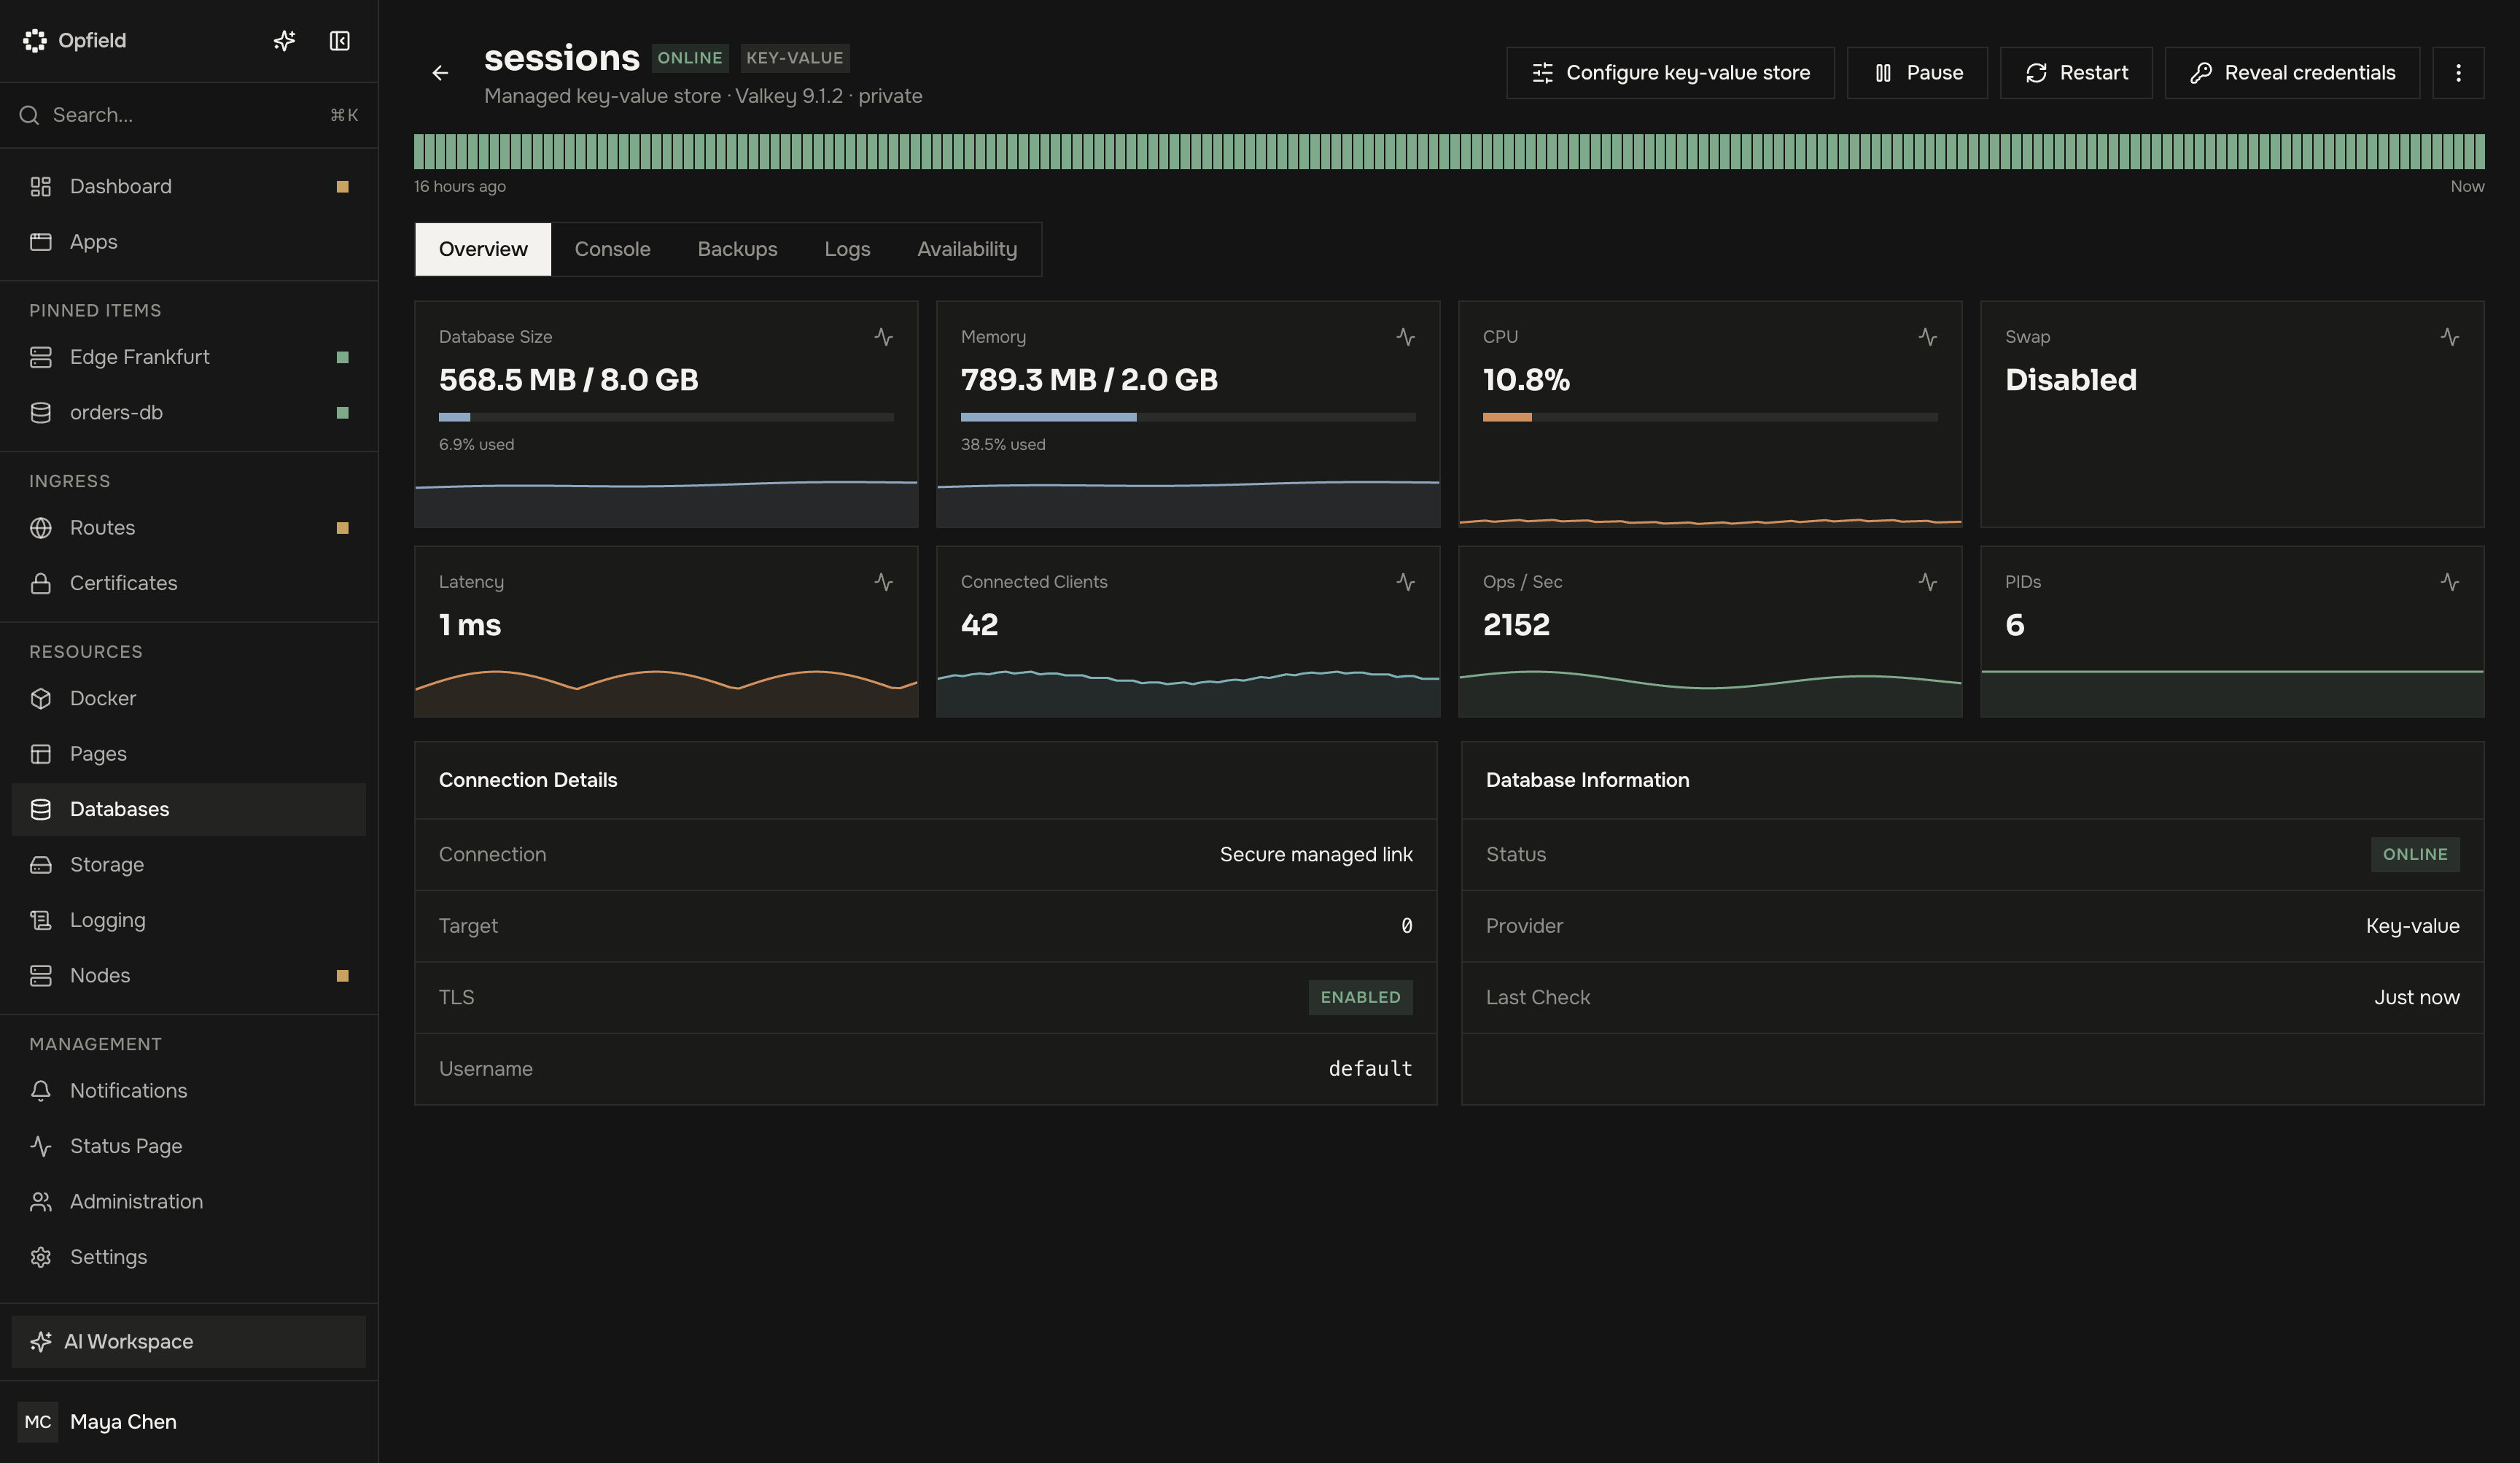Image resolution: width=2520 pixels, height=1463 pixels.
Task: Open Docker in the sidebar
Action: [189, 698]
